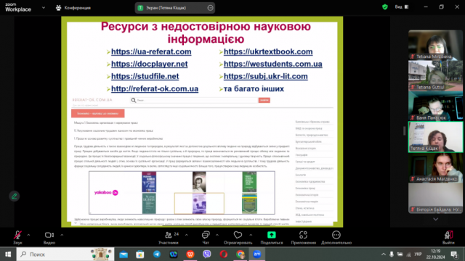Select Tetiana Gutsul's video thumbnail
The height and width of the screenshot is (261, 465).
tap(435, 75)
